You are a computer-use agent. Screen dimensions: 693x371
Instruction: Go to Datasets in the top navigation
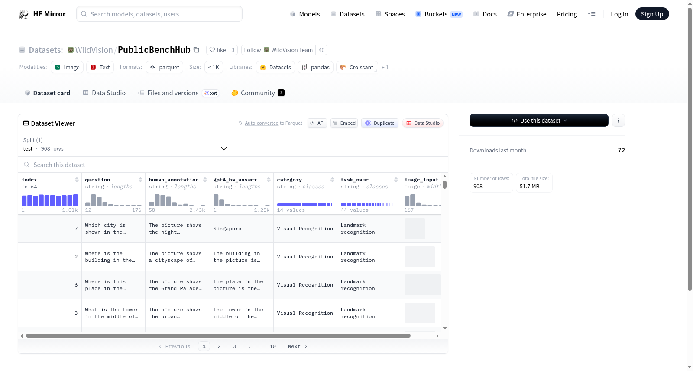click(x=347, y=14)
